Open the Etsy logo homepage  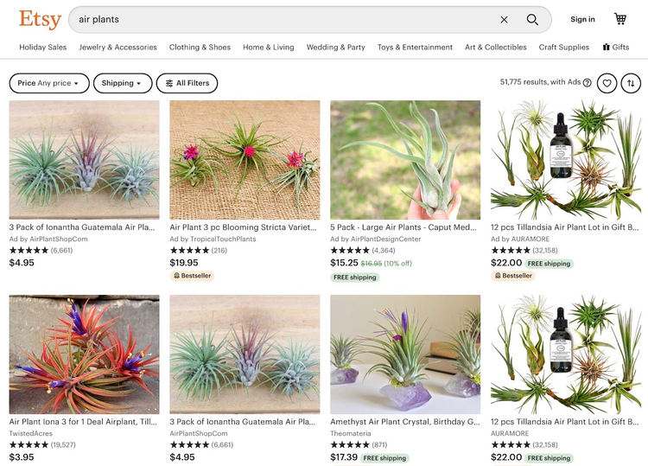point(40,19)
